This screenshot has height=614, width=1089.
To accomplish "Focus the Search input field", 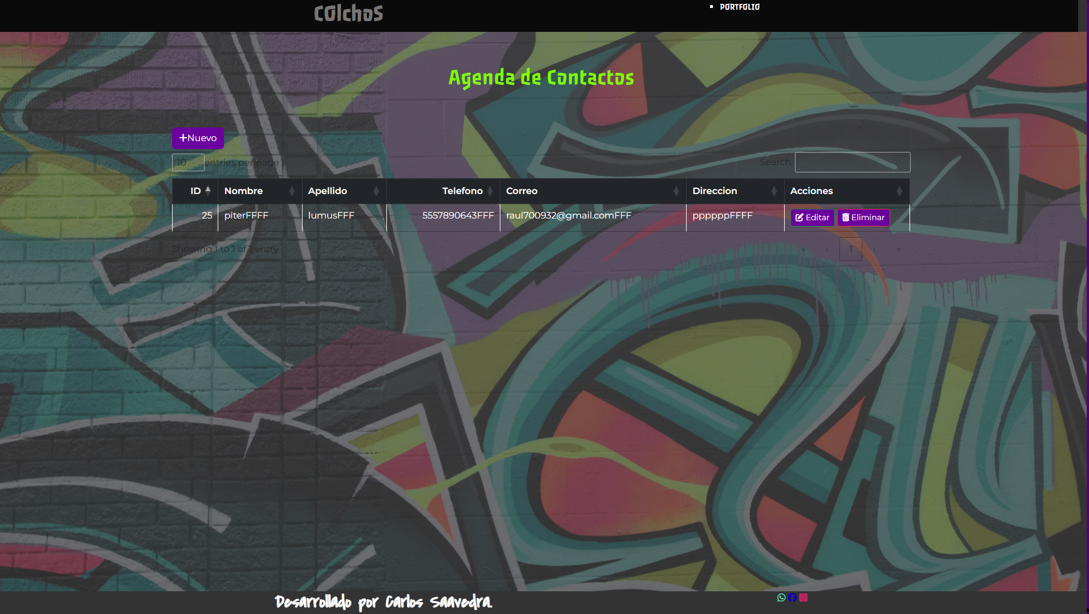I will pos(852,162).
